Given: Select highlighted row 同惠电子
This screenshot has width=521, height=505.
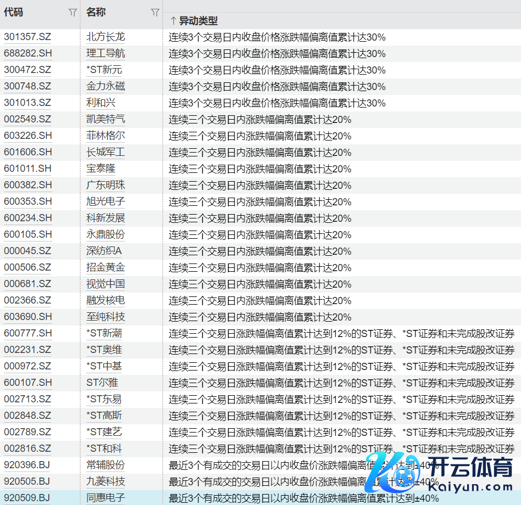Looking at the screenshot, I should point(106,498).
